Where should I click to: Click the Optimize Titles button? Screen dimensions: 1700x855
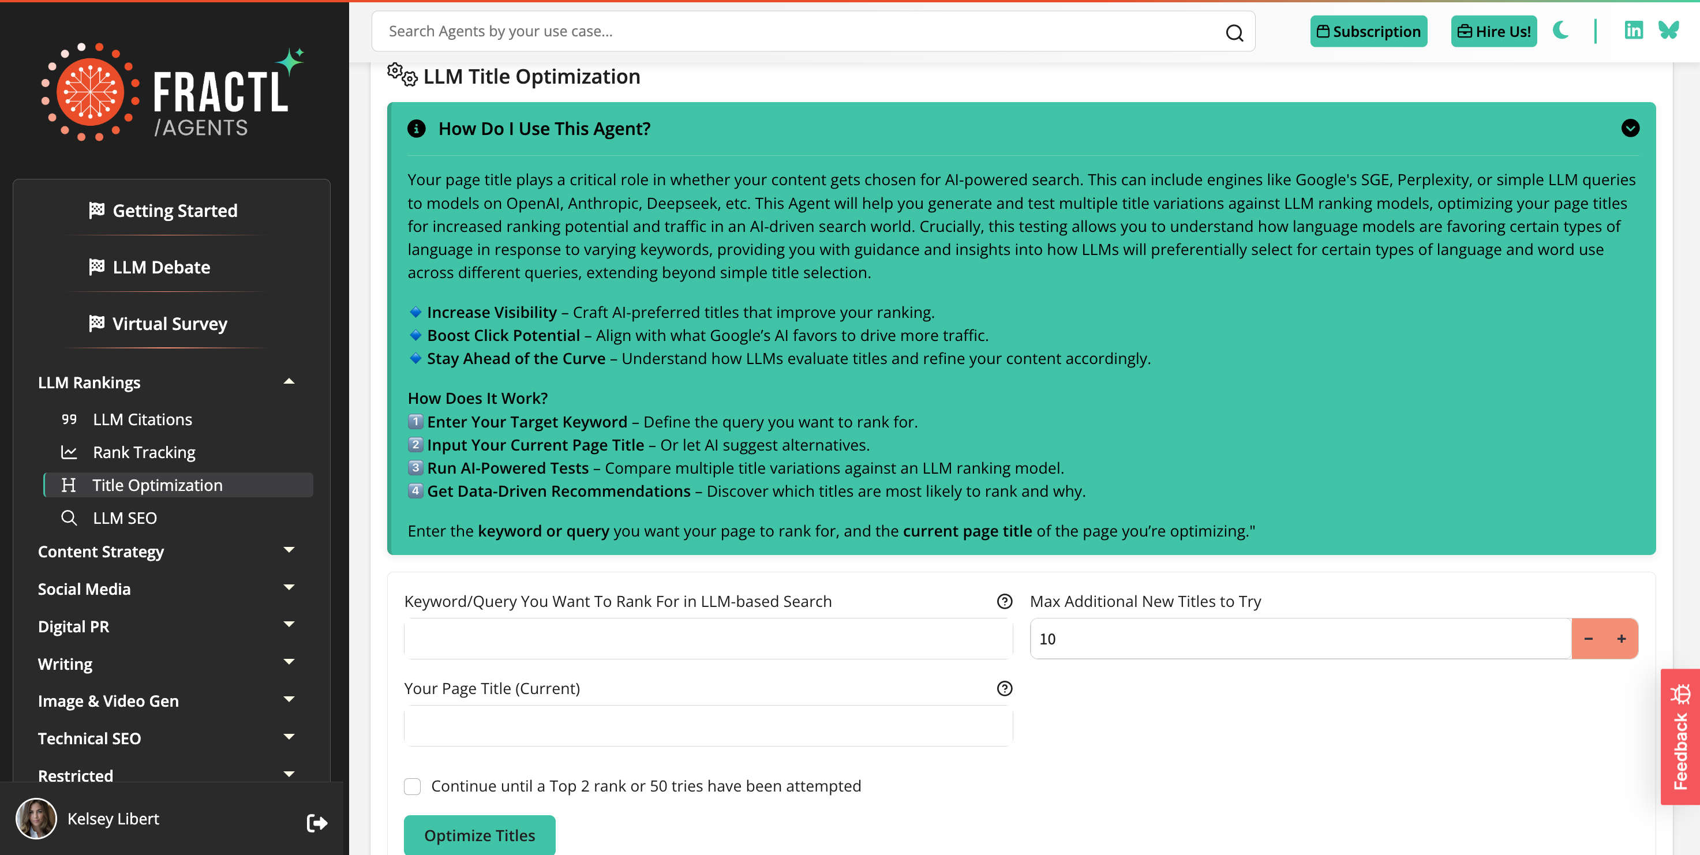479,835
